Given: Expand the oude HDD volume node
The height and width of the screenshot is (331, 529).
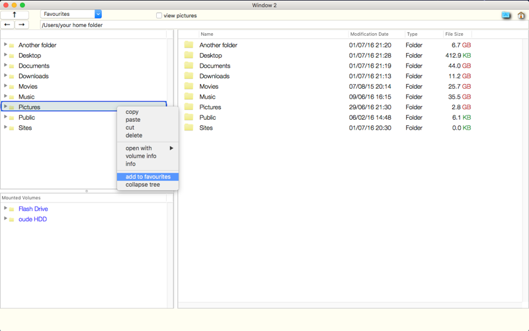Looking at the screenshot, I should [5, 218].
